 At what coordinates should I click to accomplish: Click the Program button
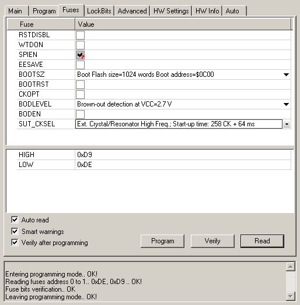pos(162,241)
